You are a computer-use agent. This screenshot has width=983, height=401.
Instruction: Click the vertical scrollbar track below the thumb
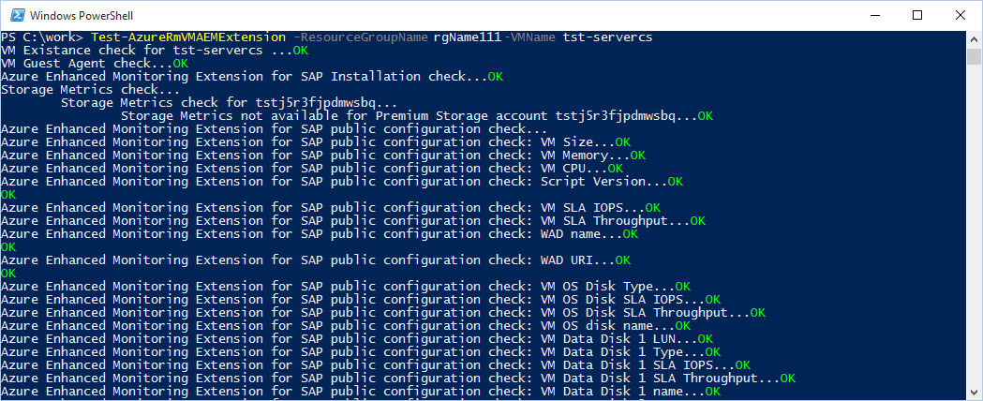click(x=975, y=234)
